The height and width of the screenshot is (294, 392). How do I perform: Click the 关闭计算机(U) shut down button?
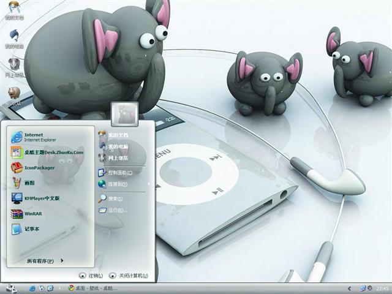[129, 276]
